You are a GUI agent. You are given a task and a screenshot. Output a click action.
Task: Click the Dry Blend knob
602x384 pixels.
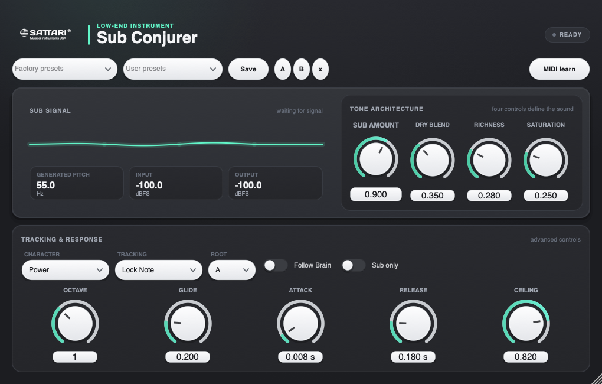[432, 160]
